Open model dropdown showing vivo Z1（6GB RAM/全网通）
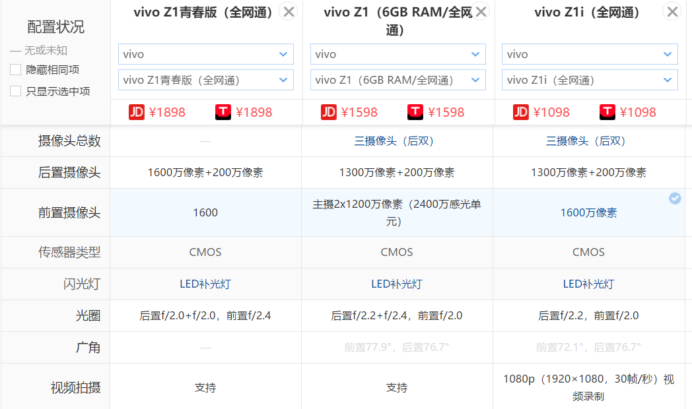 pyautogui.click(x=398, y=80)
